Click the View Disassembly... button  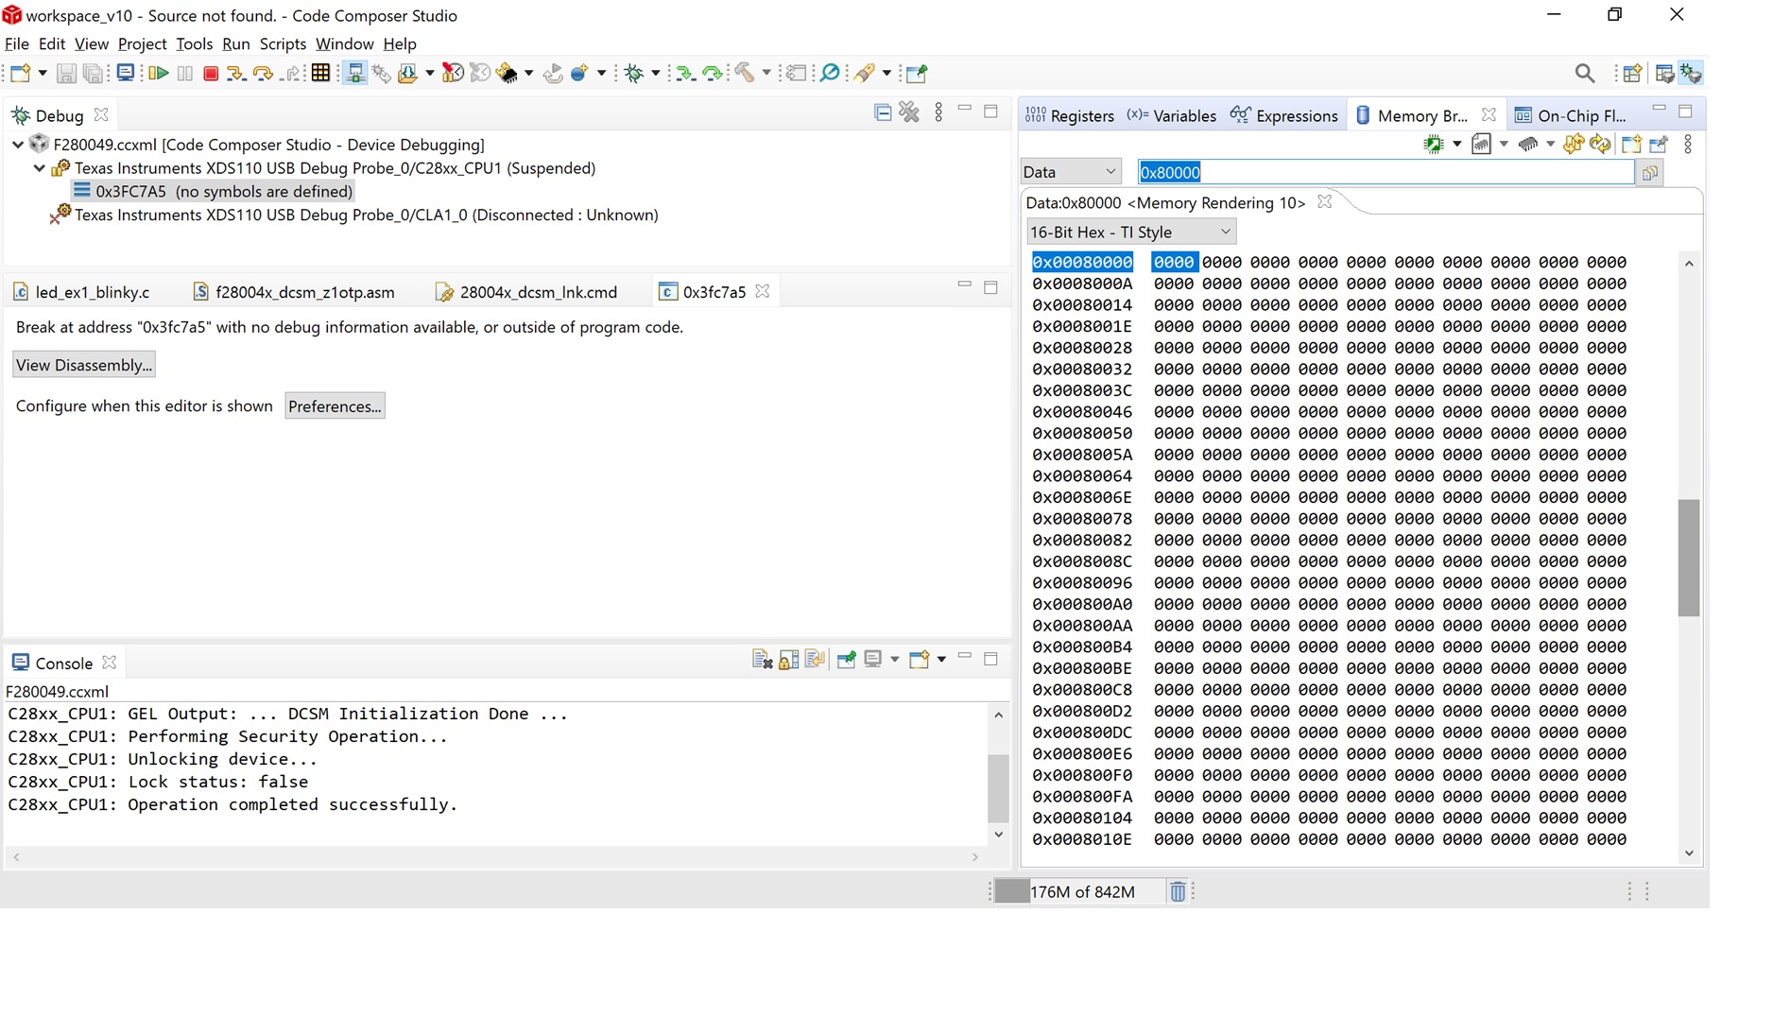pos(84,365)
